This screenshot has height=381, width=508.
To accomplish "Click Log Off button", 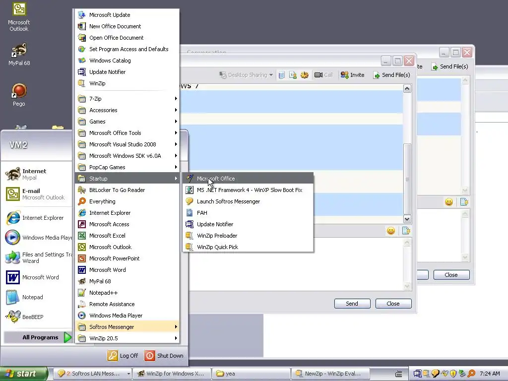I will (123, 355).
